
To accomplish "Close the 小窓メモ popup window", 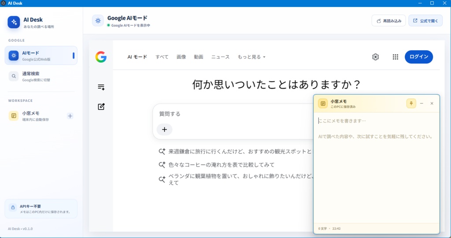I will (x=432, y=103).
